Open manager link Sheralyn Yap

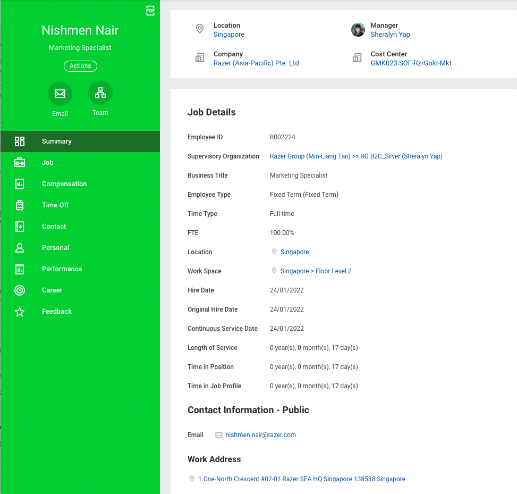click(x=390, y=35)
